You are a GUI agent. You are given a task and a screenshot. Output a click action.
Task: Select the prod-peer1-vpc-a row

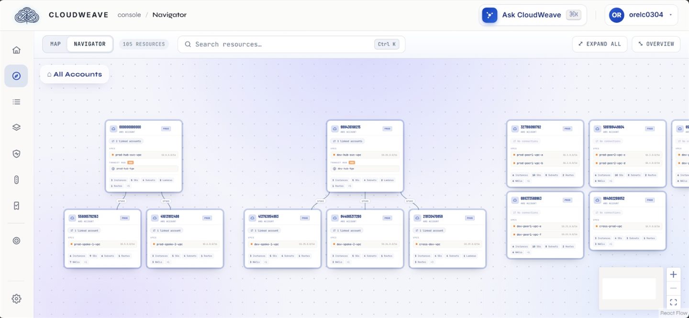click(545, 155)
